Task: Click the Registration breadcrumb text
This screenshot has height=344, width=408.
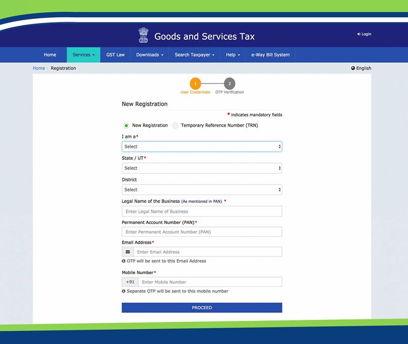Action: point(63,68)
